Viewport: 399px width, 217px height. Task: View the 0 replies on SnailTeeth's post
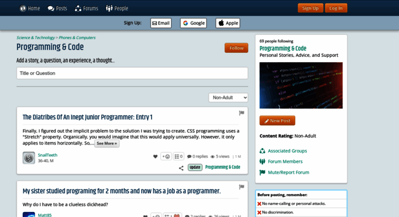[198, 156]
